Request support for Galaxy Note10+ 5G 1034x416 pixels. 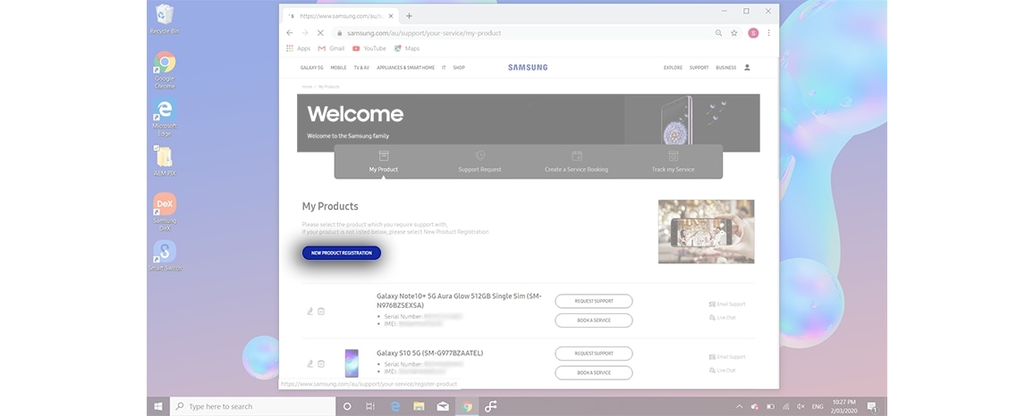click(594, 301)
